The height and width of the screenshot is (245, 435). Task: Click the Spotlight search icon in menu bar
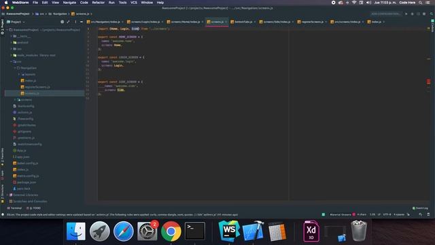[421, 3]
